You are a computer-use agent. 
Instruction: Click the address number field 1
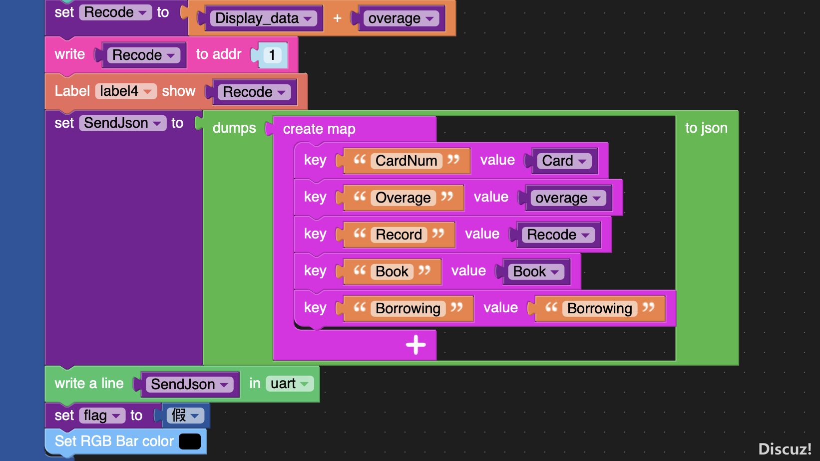272,55
